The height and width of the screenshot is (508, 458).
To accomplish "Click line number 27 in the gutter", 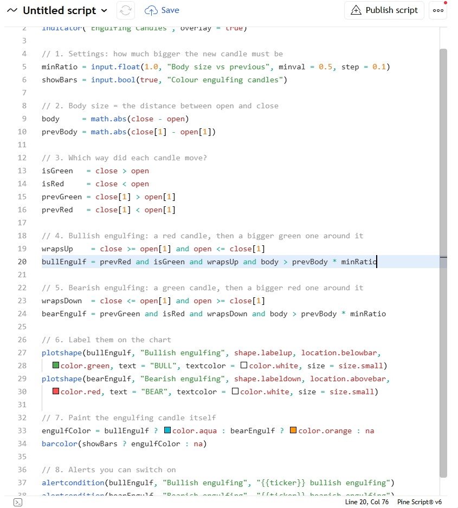I will pyautogui.click(x=22, y=353).
